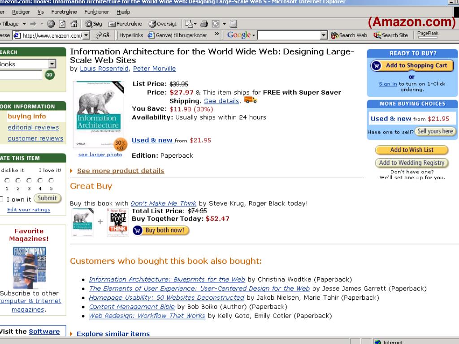Click the Gå go button
Screen dimensions: 459x344
pos(103,35)
